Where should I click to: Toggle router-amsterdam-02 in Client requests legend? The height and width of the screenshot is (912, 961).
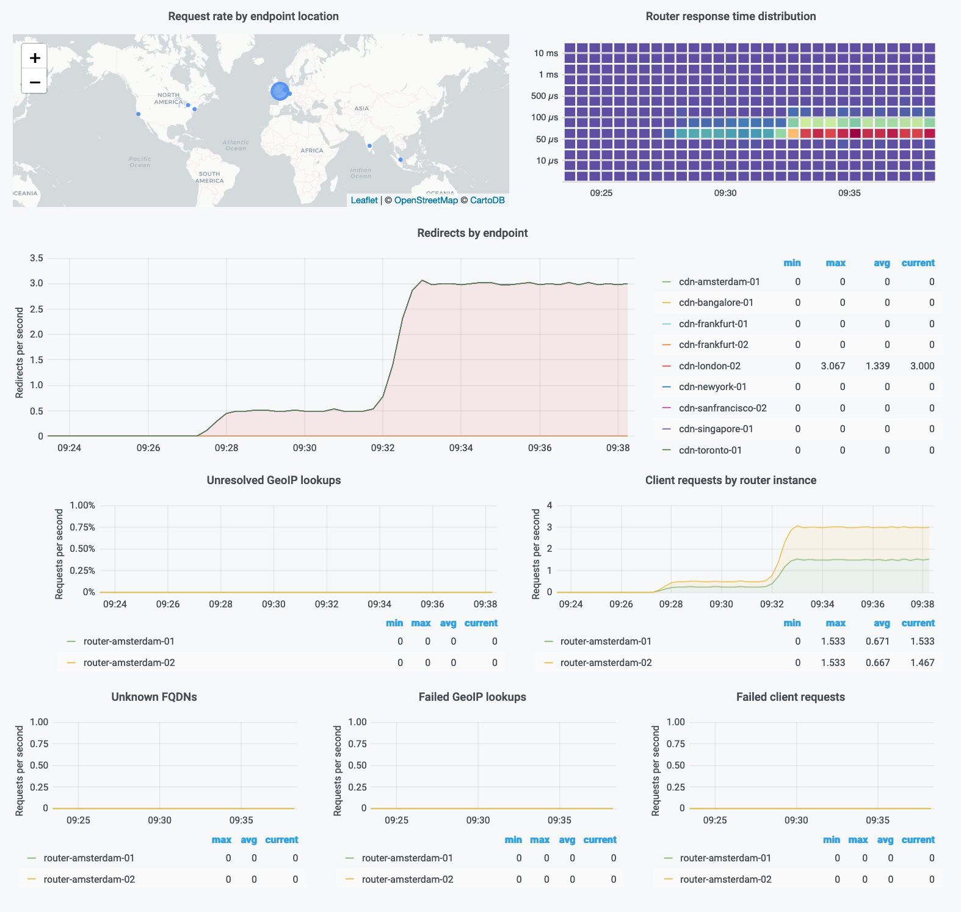point(606,663)
